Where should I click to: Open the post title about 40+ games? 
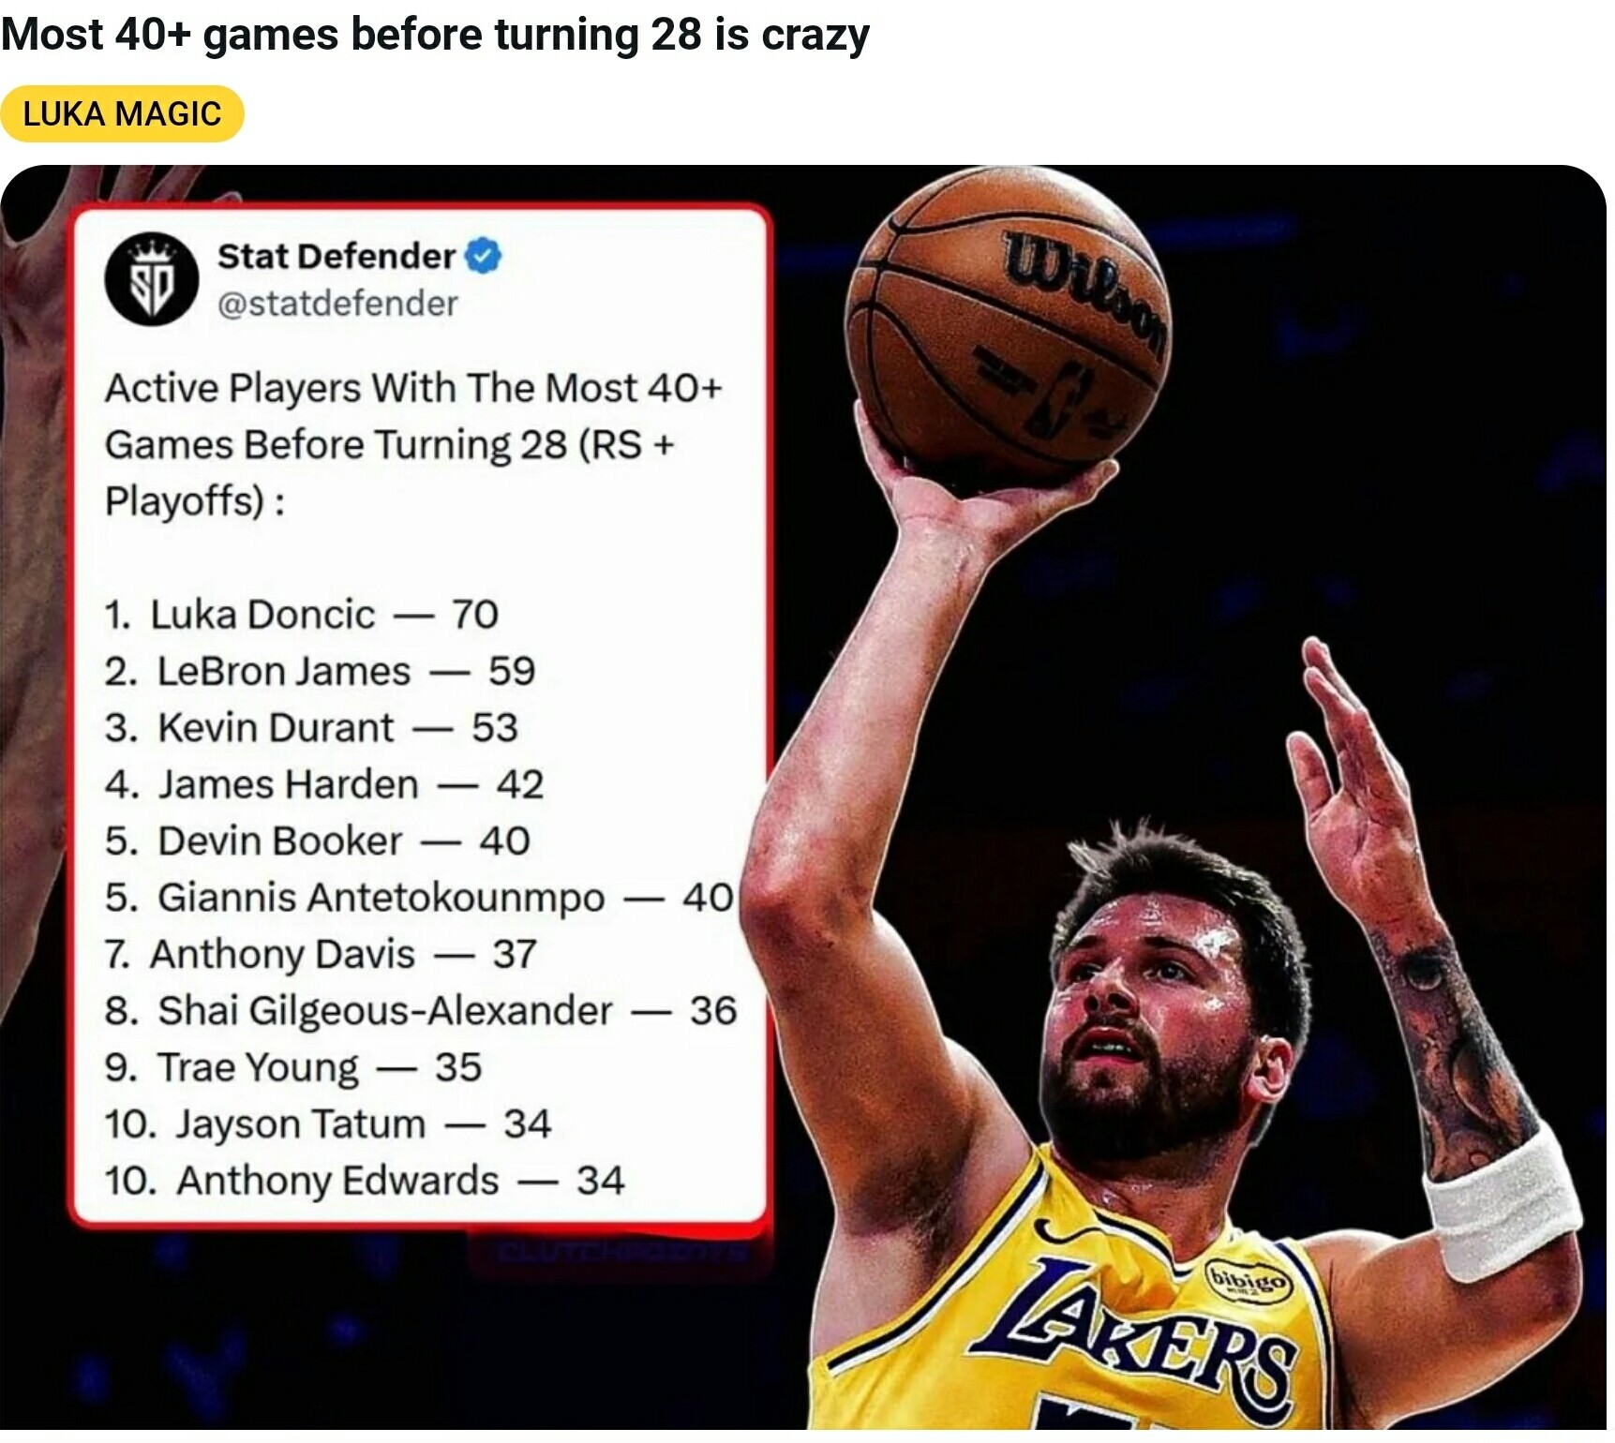(x=435, y=36)
